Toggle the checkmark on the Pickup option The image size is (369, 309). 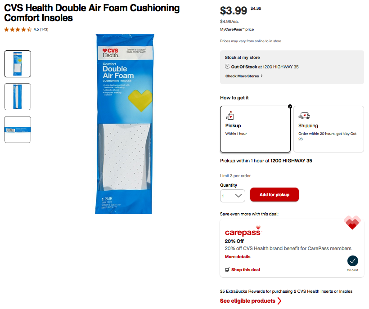(x=290, y=107)
